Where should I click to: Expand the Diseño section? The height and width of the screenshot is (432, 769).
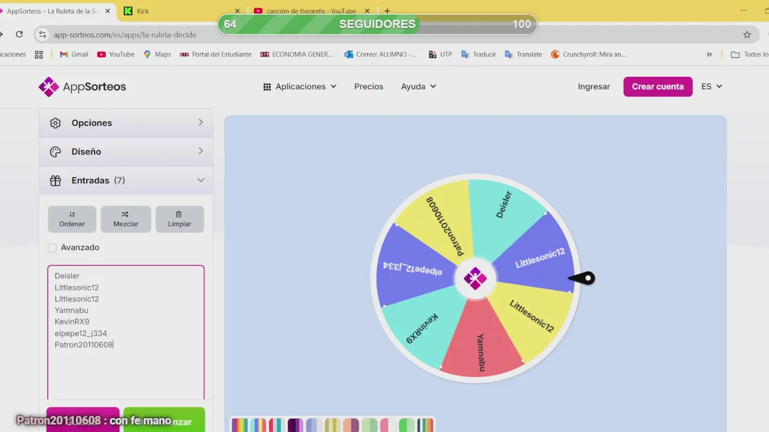click(126, 151)
